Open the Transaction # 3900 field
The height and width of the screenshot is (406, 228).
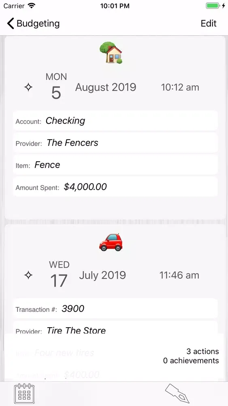click(115, 309)
